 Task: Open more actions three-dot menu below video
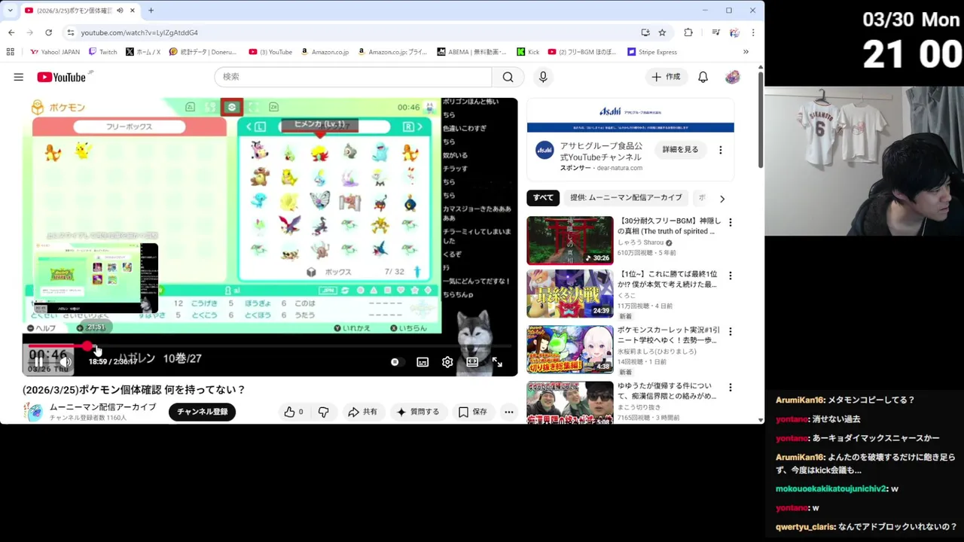[x=509, y=412]
